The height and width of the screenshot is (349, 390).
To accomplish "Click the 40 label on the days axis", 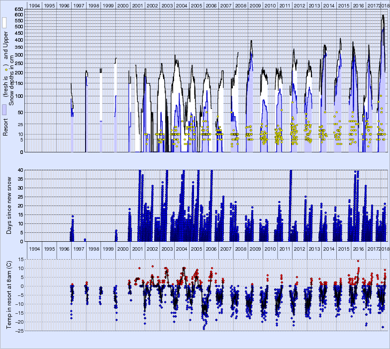I will [20, 170].
